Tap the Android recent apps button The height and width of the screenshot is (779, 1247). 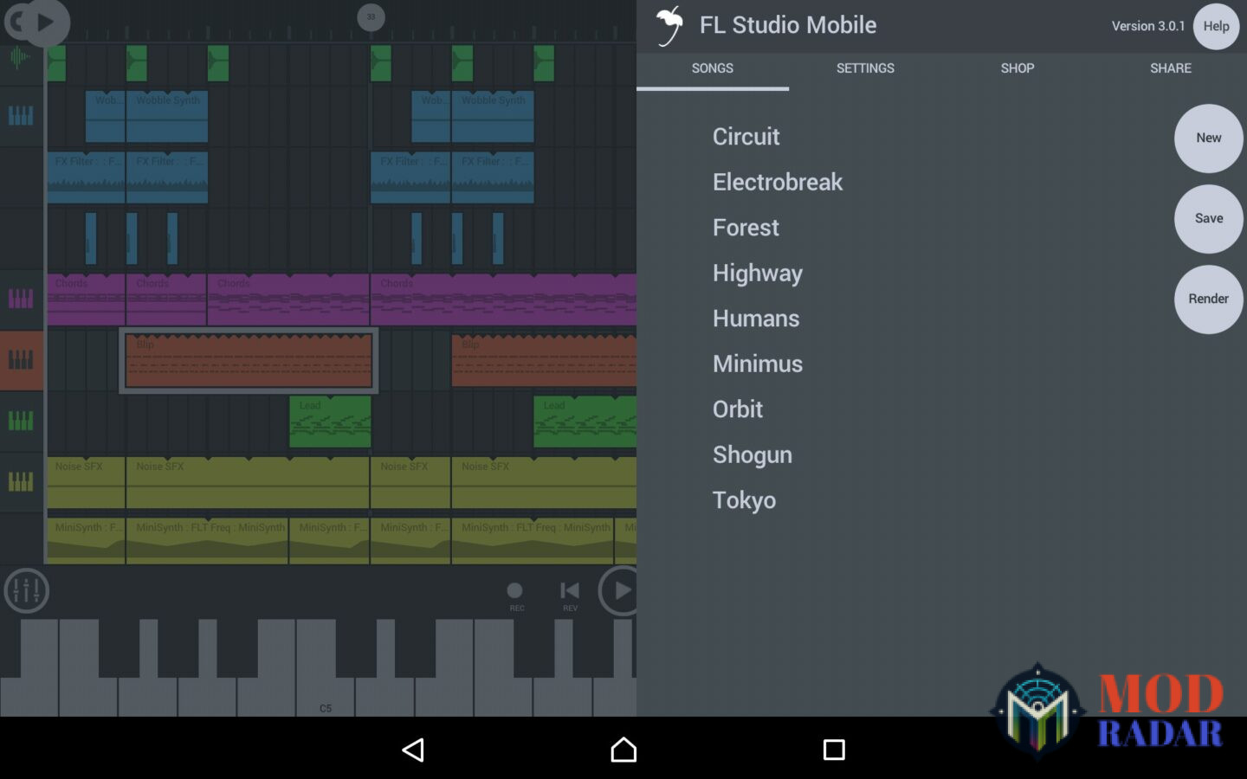tap(834, 750)
